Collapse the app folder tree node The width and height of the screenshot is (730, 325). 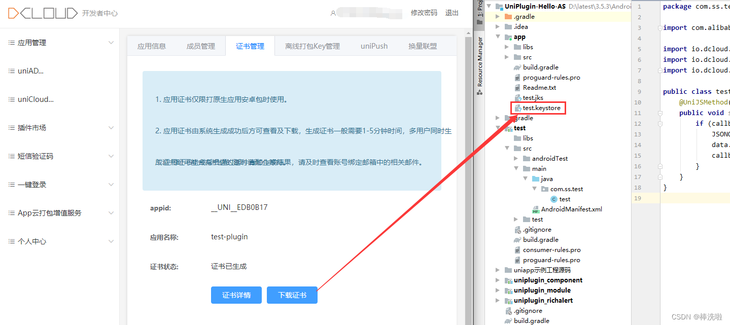[x=499, y=37]
